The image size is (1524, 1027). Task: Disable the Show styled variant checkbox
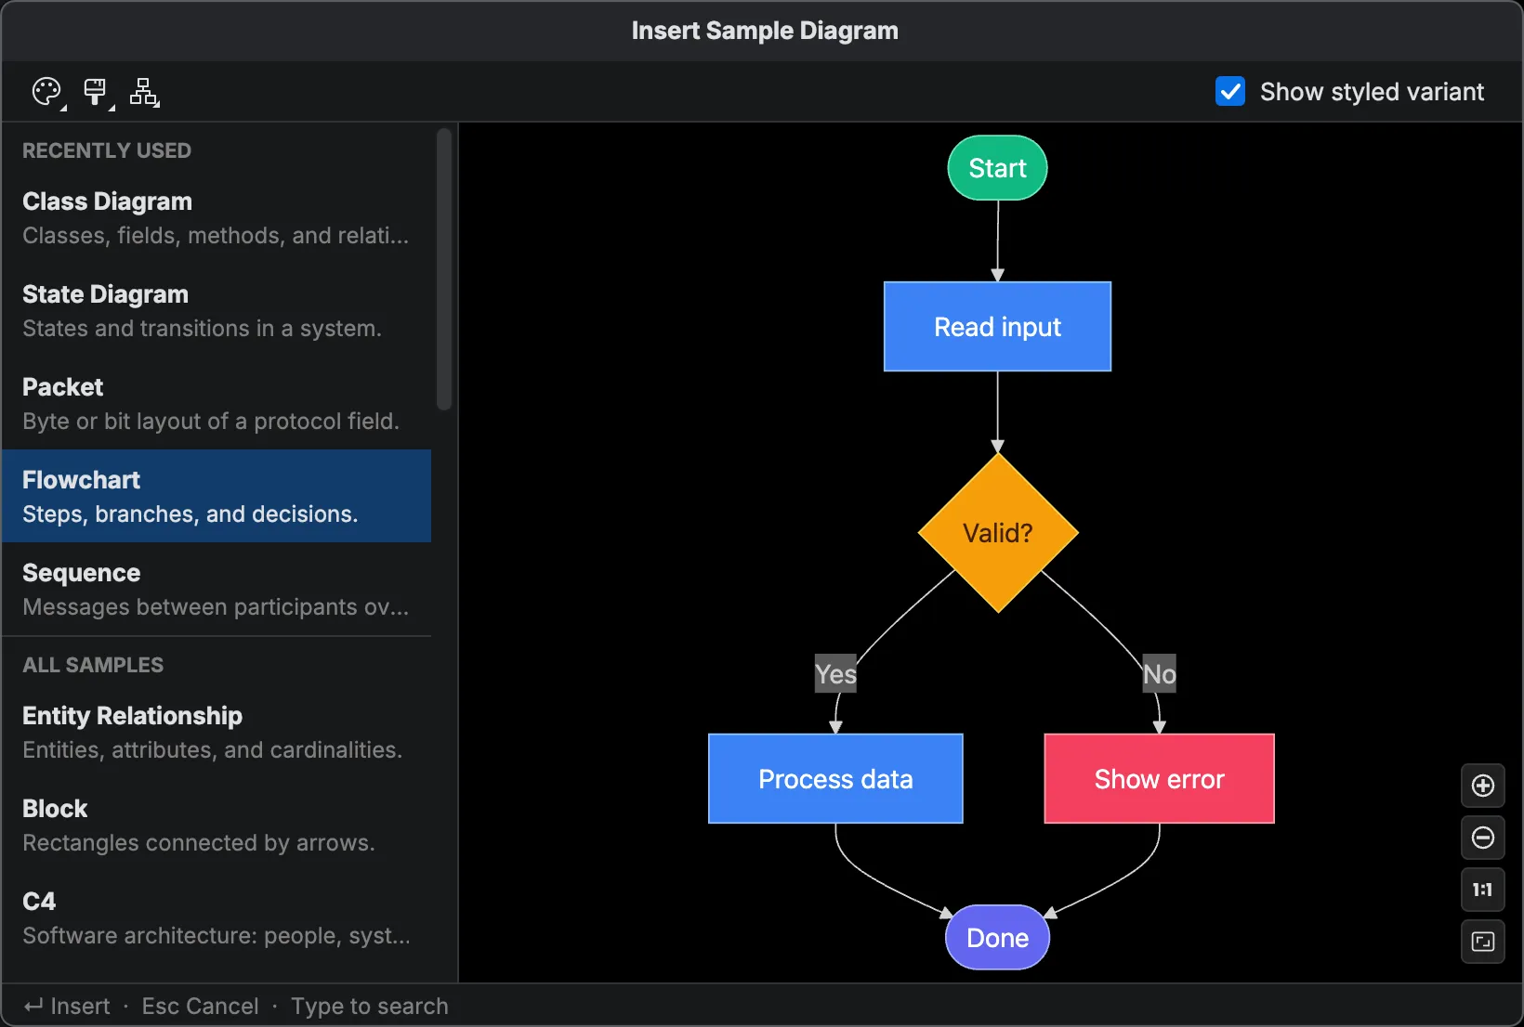coord(1229,91)
